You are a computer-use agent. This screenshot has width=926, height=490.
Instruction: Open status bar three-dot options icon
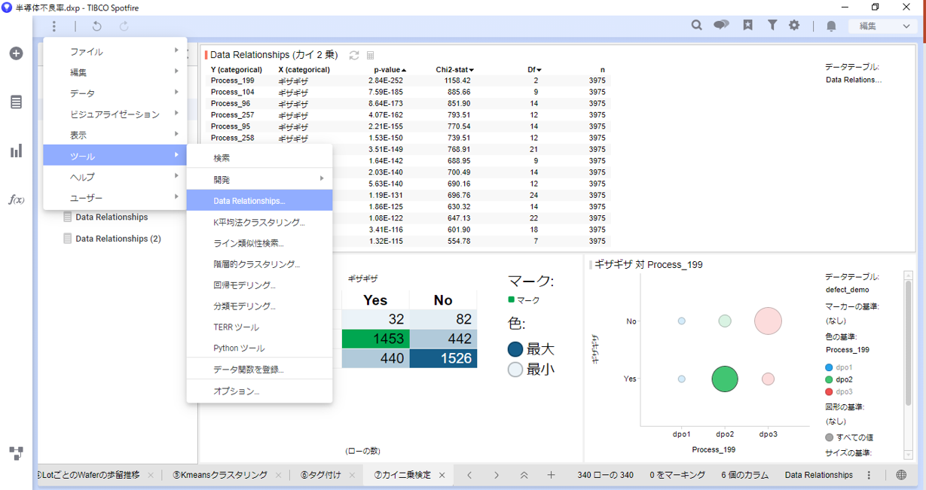click(x=869, y=475)
